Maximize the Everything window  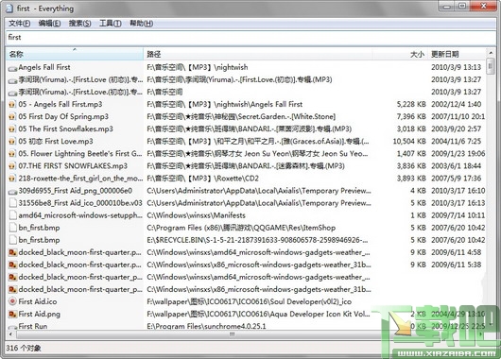(x=462, y=6)
